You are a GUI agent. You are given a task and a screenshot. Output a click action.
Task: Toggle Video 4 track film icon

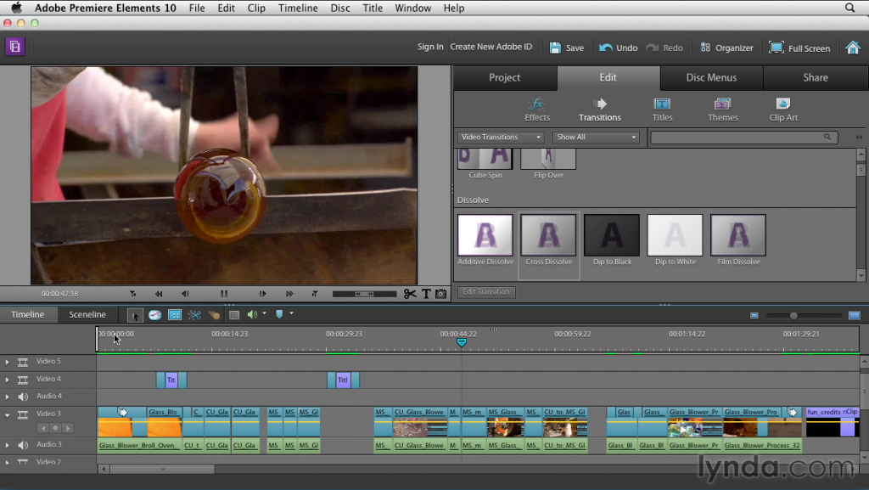tap(23, 380)
